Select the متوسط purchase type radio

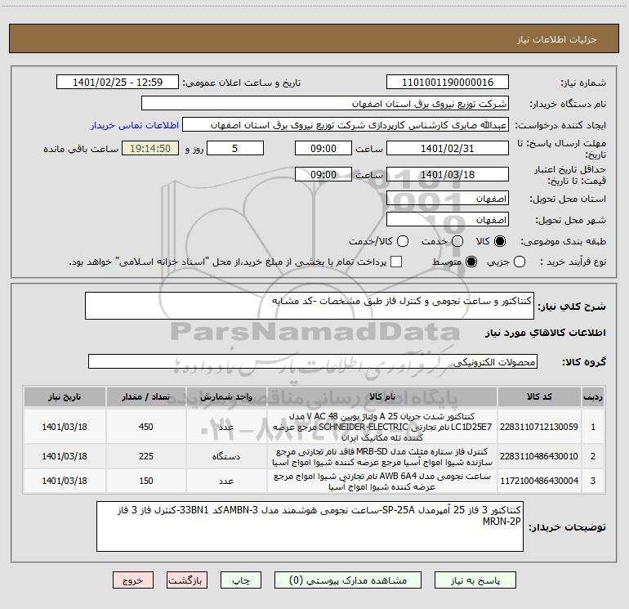point(471,262)
